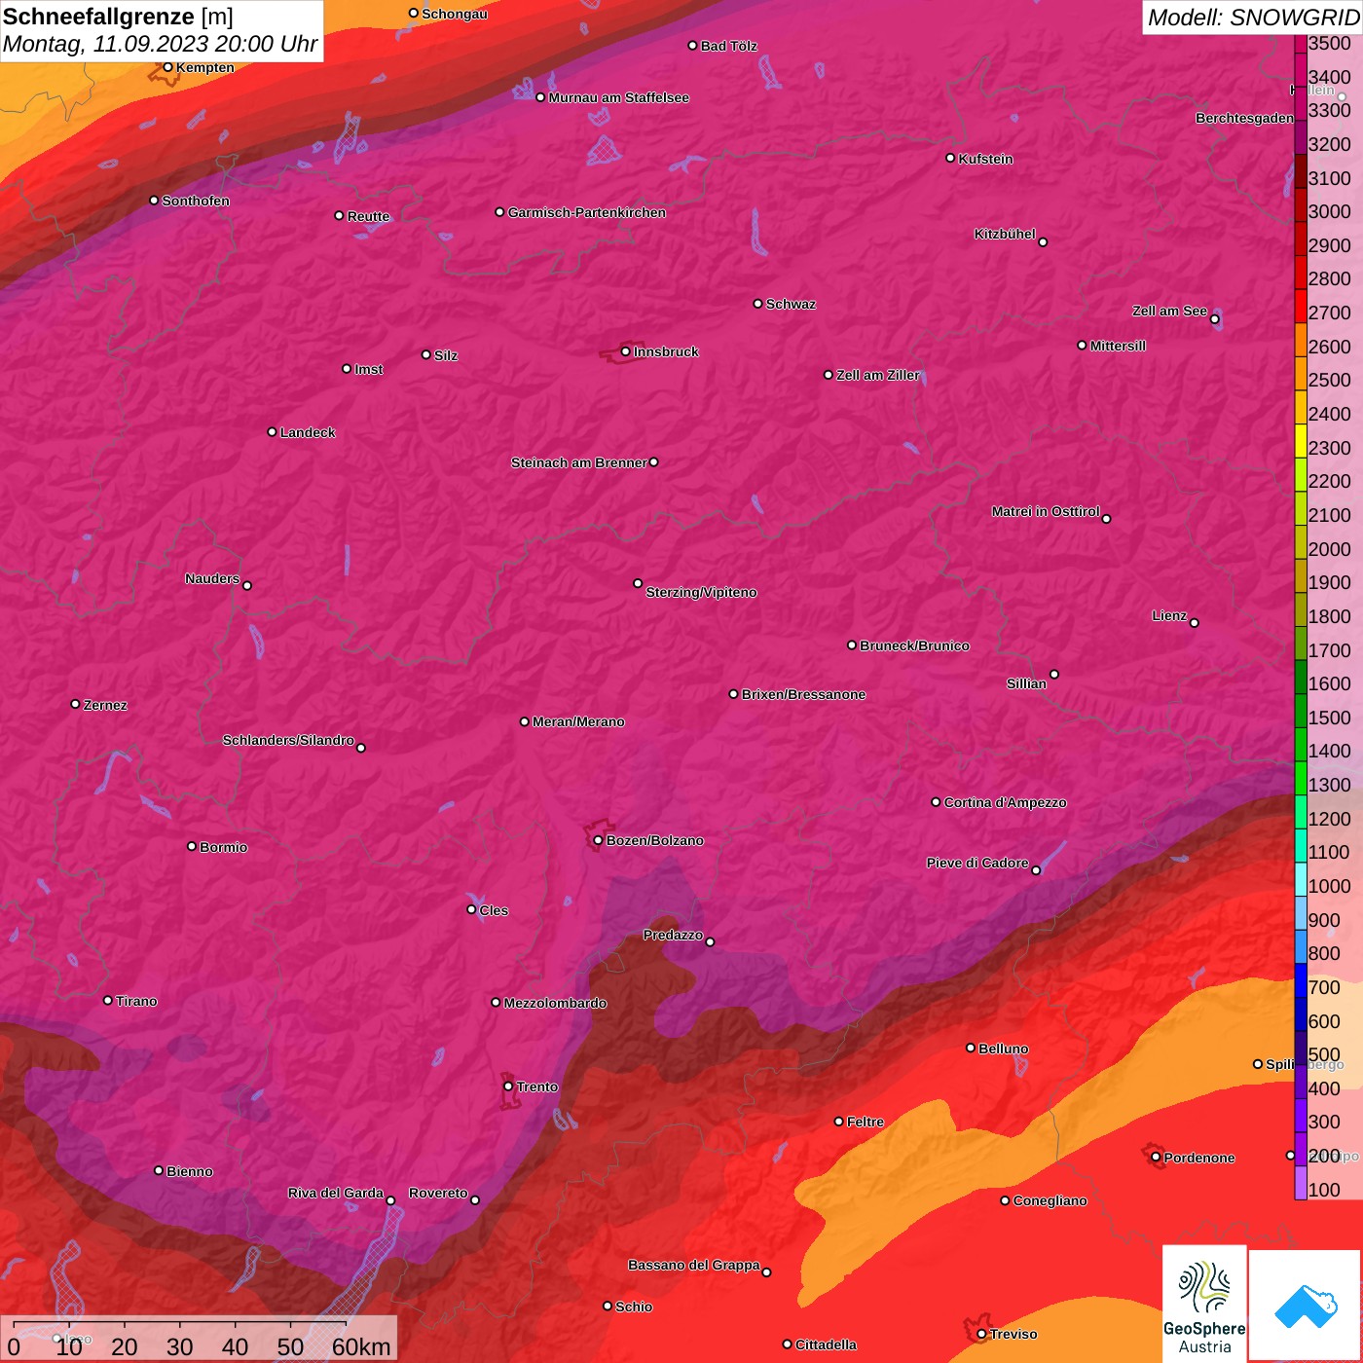Click the 2700 m red legend color
Screen dimensions: 1363x1363
[x=1301, y=307]
